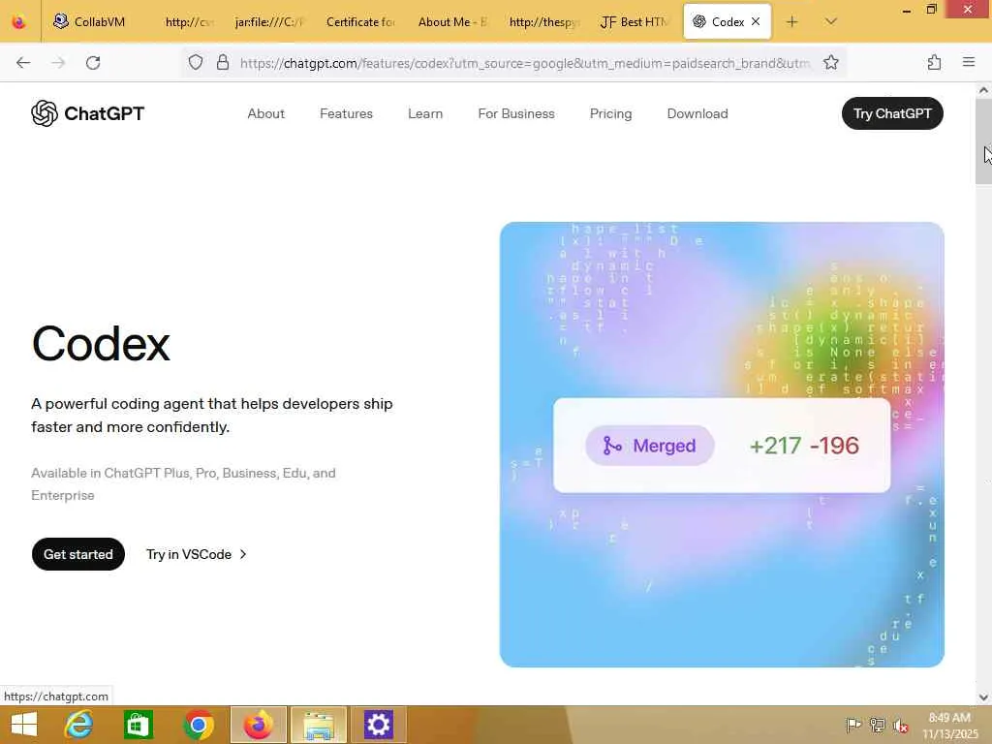Open the JF Best HTML tab

click(634, 22)
